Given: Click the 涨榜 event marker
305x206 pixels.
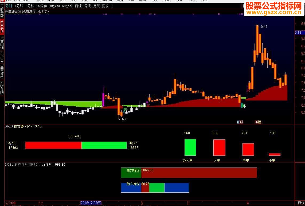Looking at the screenshot, I should click(x=258, y=122).
